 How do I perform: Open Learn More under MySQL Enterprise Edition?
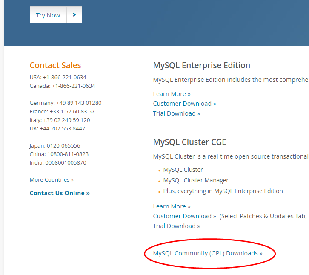pos(172,94)
